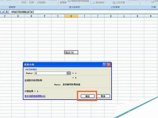
Task: Click the 确定 button in the dialog
Action: [88, 96]
